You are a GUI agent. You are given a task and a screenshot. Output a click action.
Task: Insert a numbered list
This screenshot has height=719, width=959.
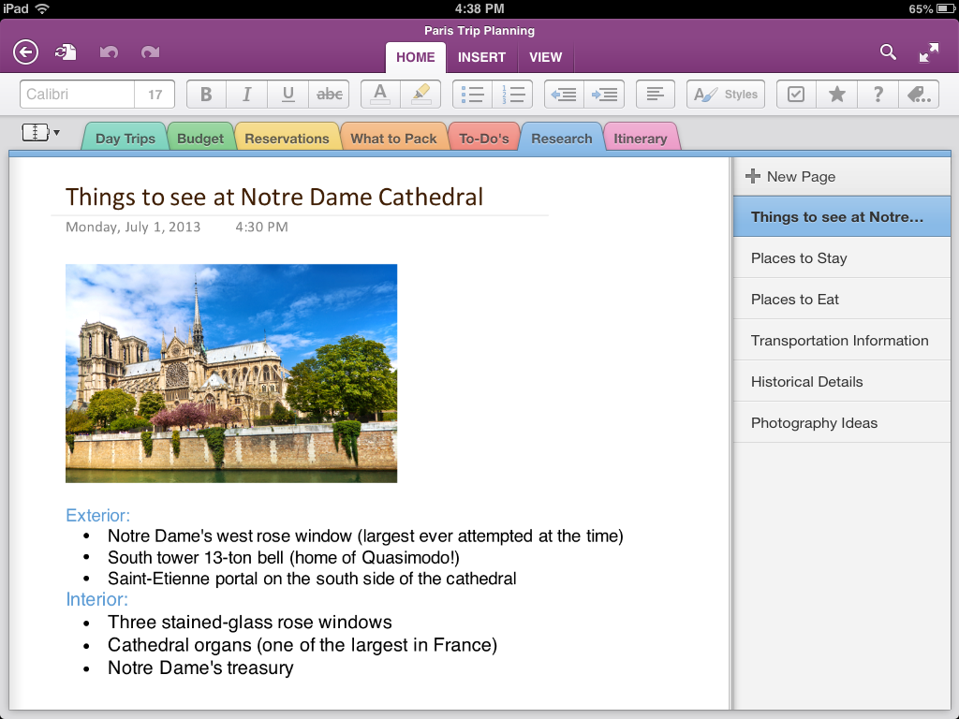coord(512,95)
